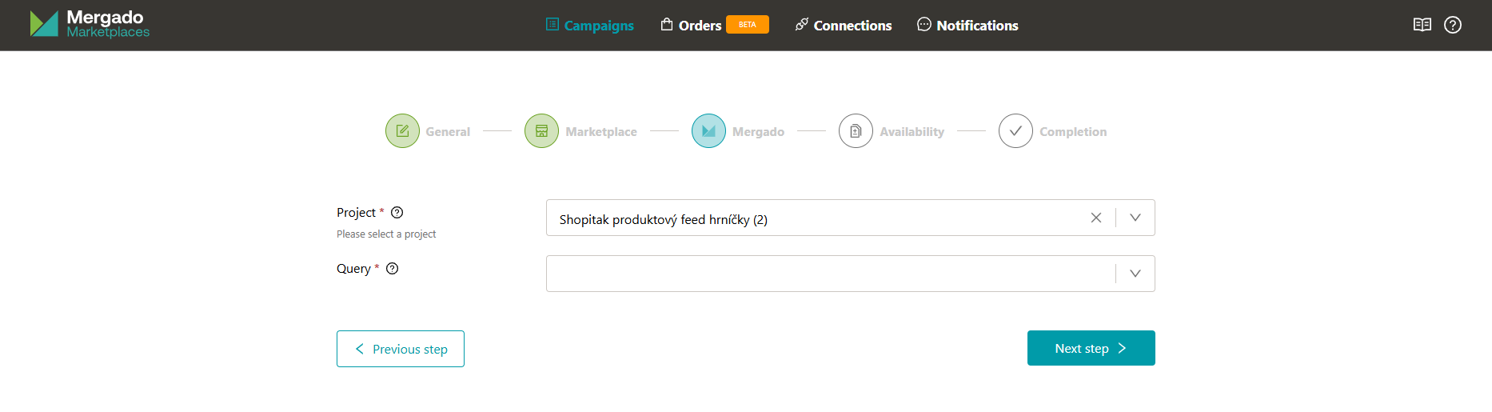Click the Mergado Marketplaces logo
Screen dimensions: 1492x412
click(x=90, y=24)
